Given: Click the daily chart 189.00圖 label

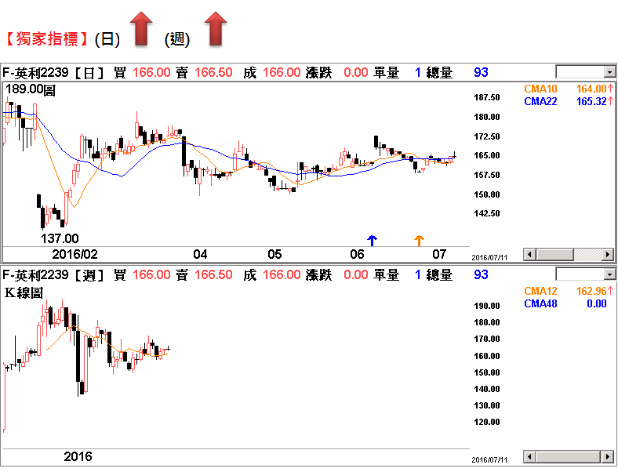Looking at the screenshot, I should tap(31, 89).
